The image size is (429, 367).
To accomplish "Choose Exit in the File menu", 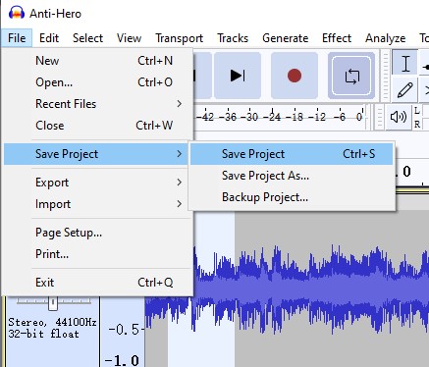I will (97, 283).
